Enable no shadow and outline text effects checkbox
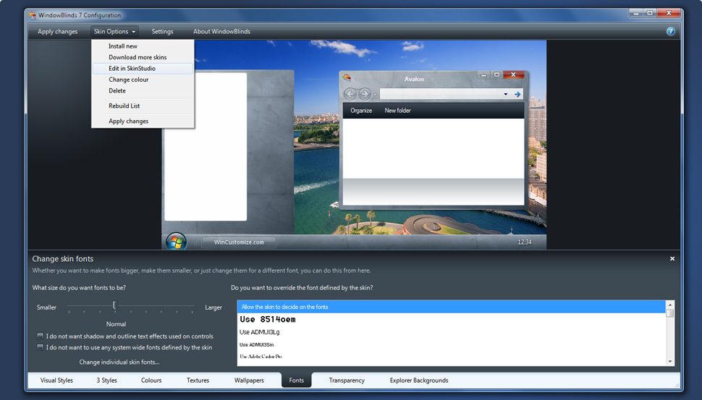Image resolution: width=702 pixels, height=400 pixels. pyautogui.click(x=40, y=336)
